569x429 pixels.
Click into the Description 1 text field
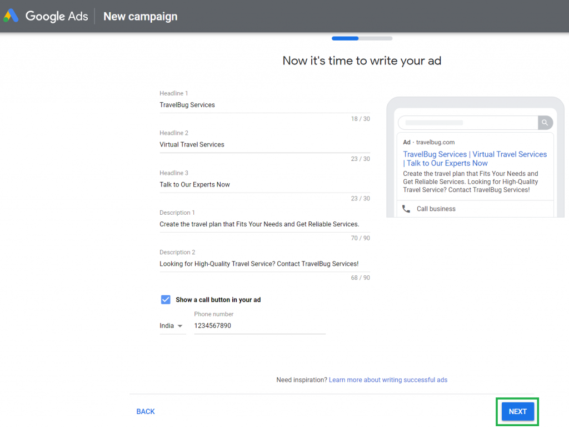pos(264,224)
